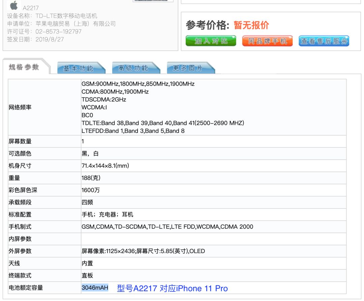The width and height of the screenshot is (364, 301).
Task: Click the highlighted 3046mAH battery value
Action: 95,288
